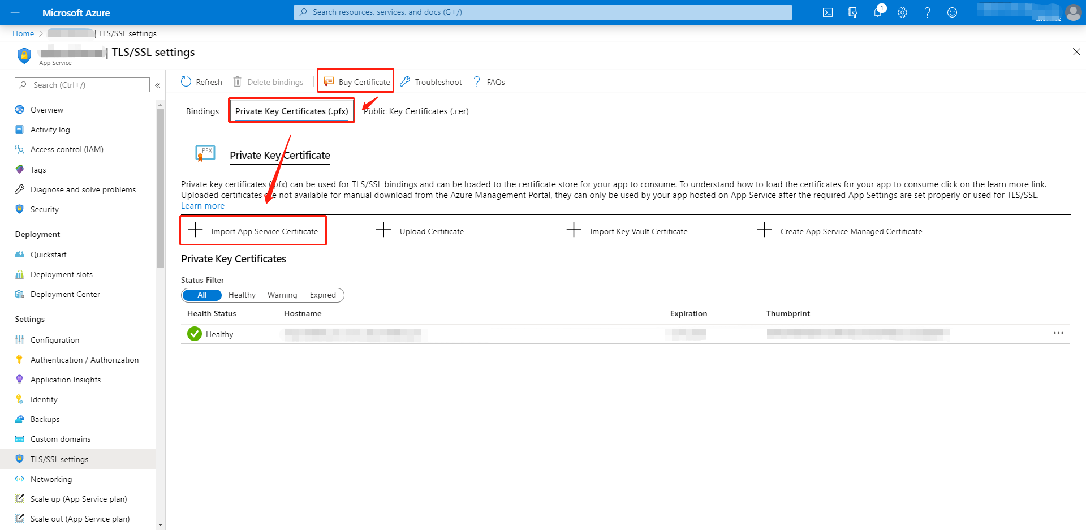Open Azure Cloud Shell from the top bar
Screen dimensions: 1086x530
coord(828,12)
